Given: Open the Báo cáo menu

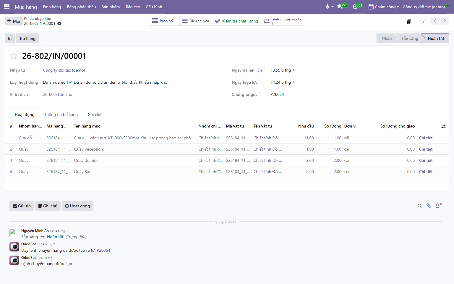Looking at the screenshot, I should point(133,7).
